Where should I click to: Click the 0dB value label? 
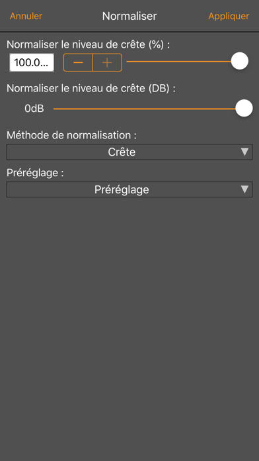click(34, 109)
